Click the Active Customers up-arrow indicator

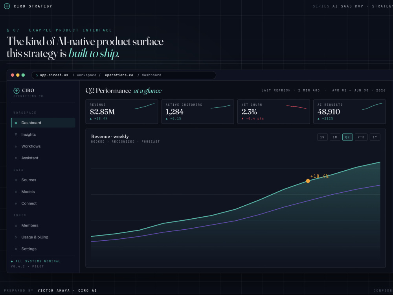pos(167,119)
